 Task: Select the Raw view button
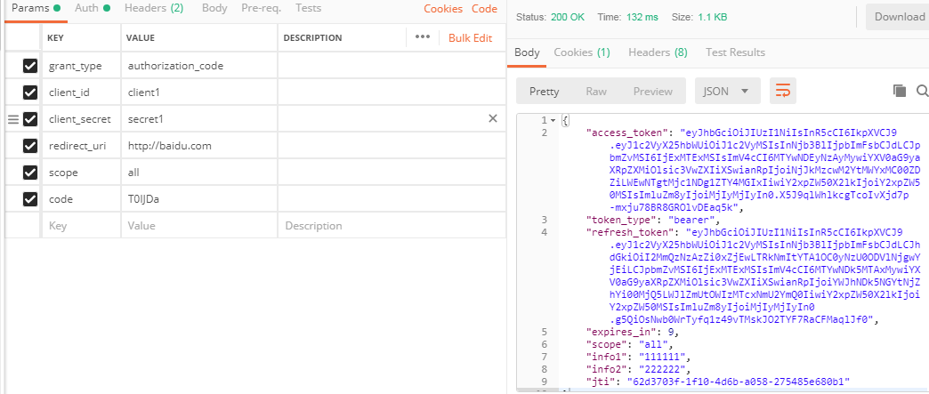point(596,92)
